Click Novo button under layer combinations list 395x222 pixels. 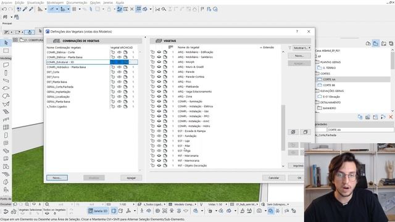tap(57, 178)
